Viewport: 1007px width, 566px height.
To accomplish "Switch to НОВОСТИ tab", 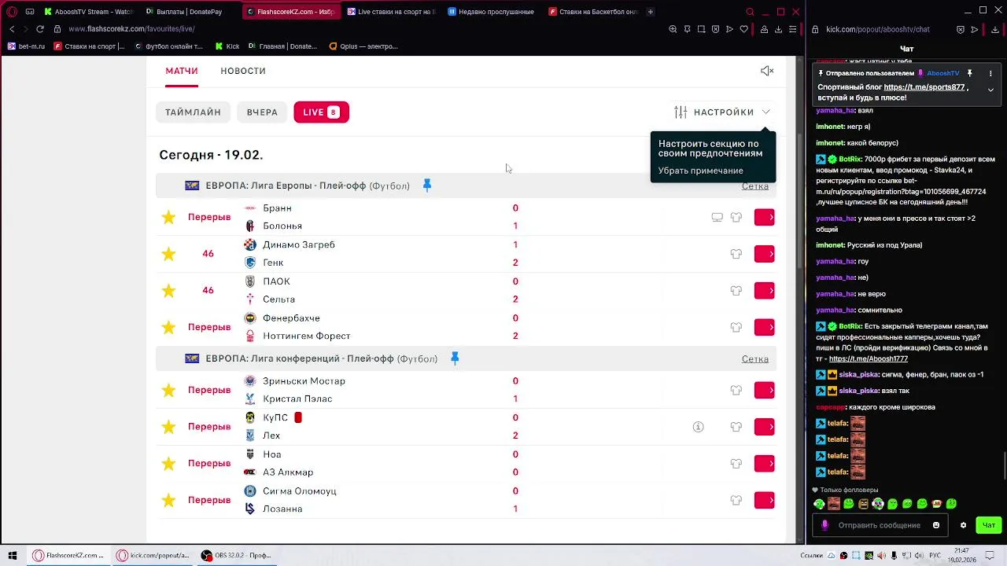I will coord(243,71).
